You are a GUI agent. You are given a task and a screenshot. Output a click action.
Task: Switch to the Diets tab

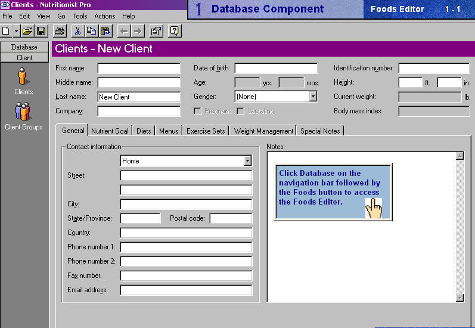(144, 131)
